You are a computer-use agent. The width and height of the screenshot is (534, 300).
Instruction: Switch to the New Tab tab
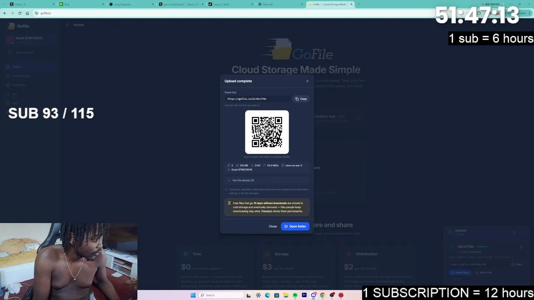pos(280,4)
